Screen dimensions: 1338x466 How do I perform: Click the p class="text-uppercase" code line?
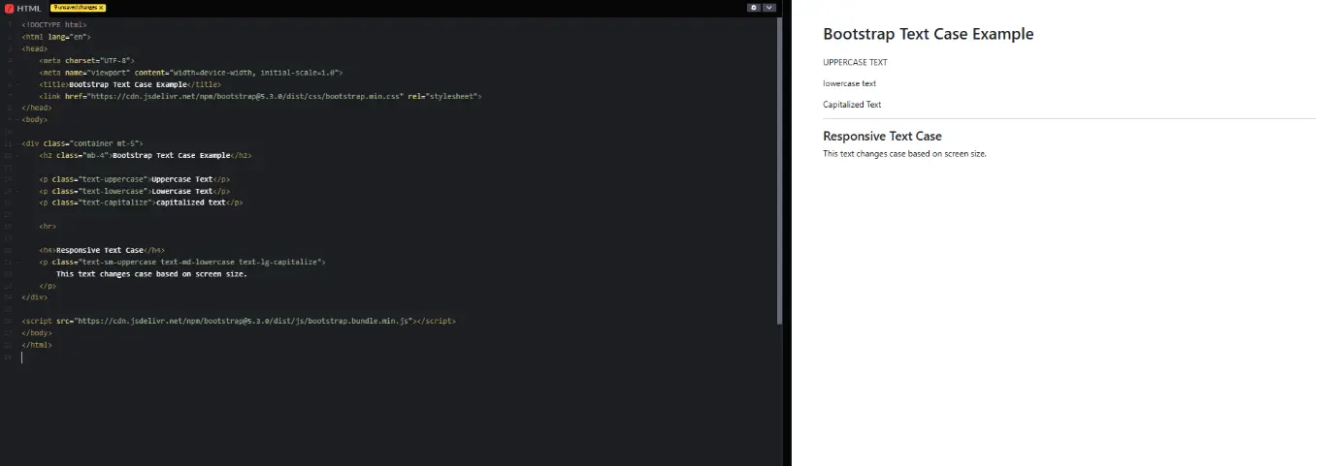(x=135, y=179)
